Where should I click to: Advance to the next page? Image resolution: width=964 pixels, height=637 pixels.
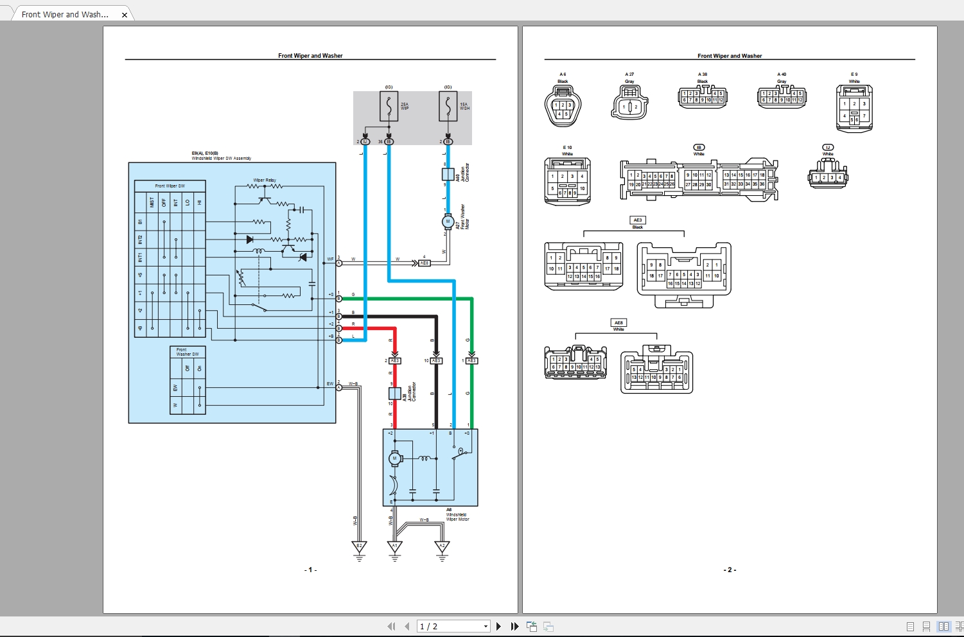click(499, 626)
